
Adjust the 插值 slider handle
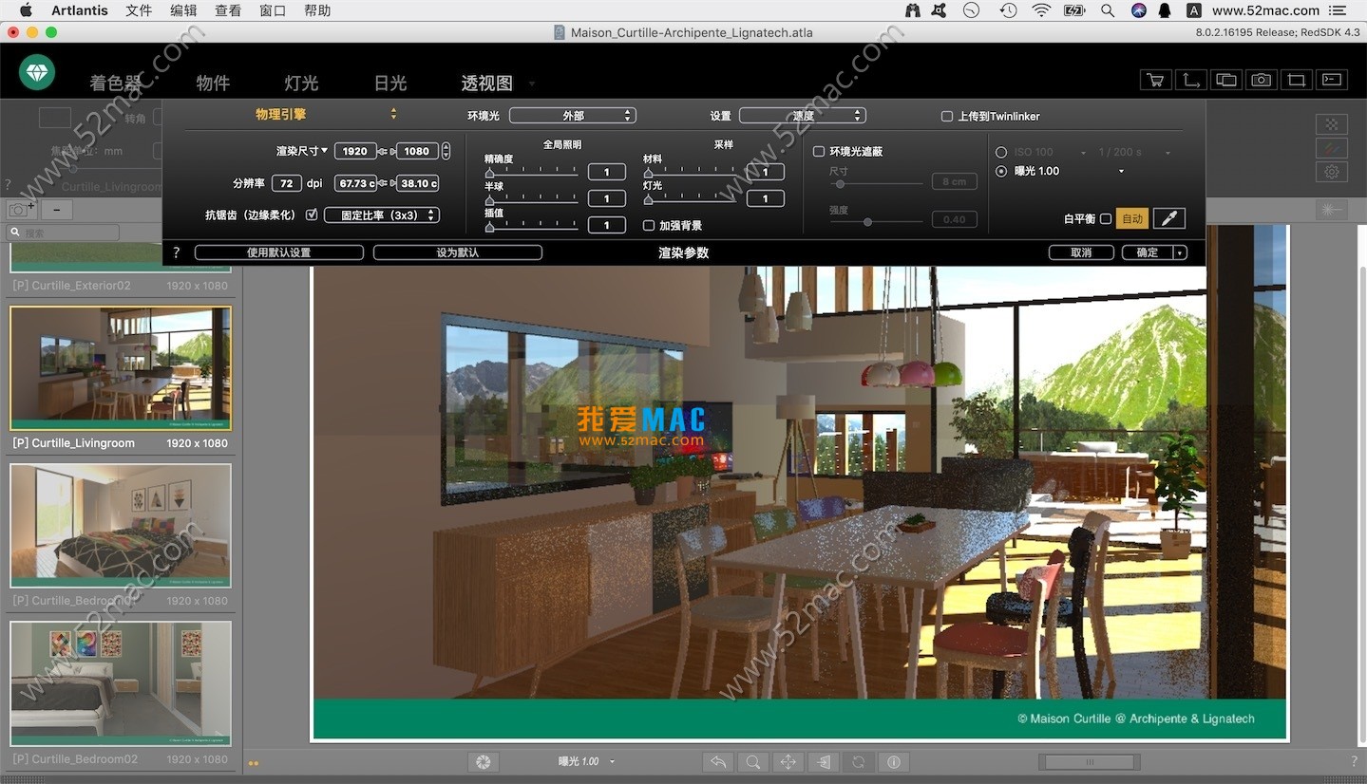click(489, 226)
